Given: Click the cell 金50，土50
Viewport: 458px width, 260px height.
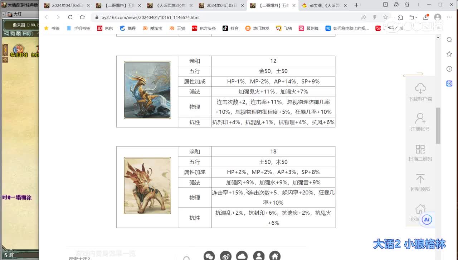Looking at the screenshot, I should click(273, 71).
